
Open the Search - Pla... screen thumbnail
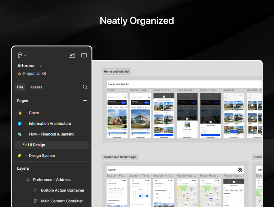tap(117, 193)
